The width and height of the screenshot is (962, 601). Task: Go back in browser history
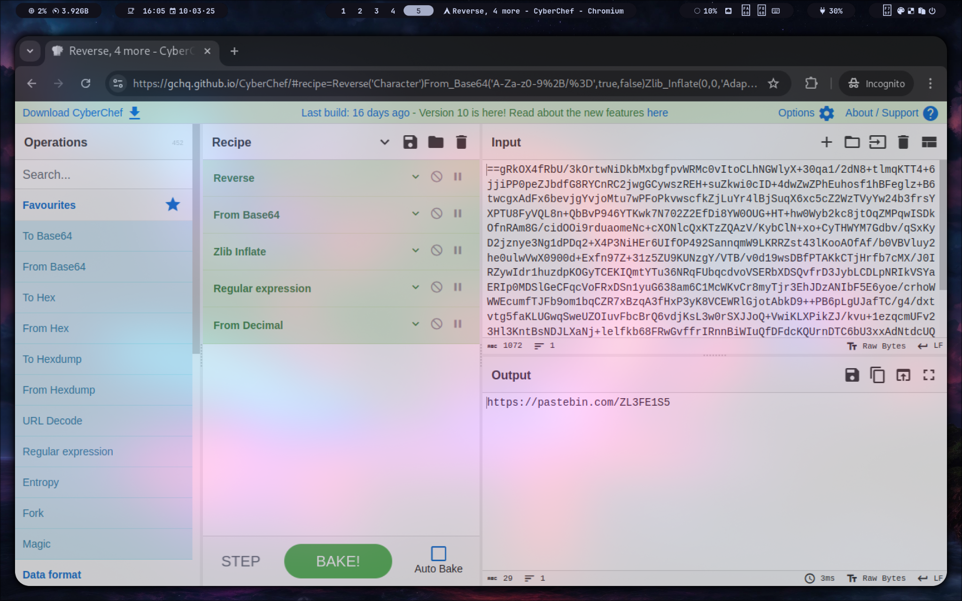coord(31,84)
